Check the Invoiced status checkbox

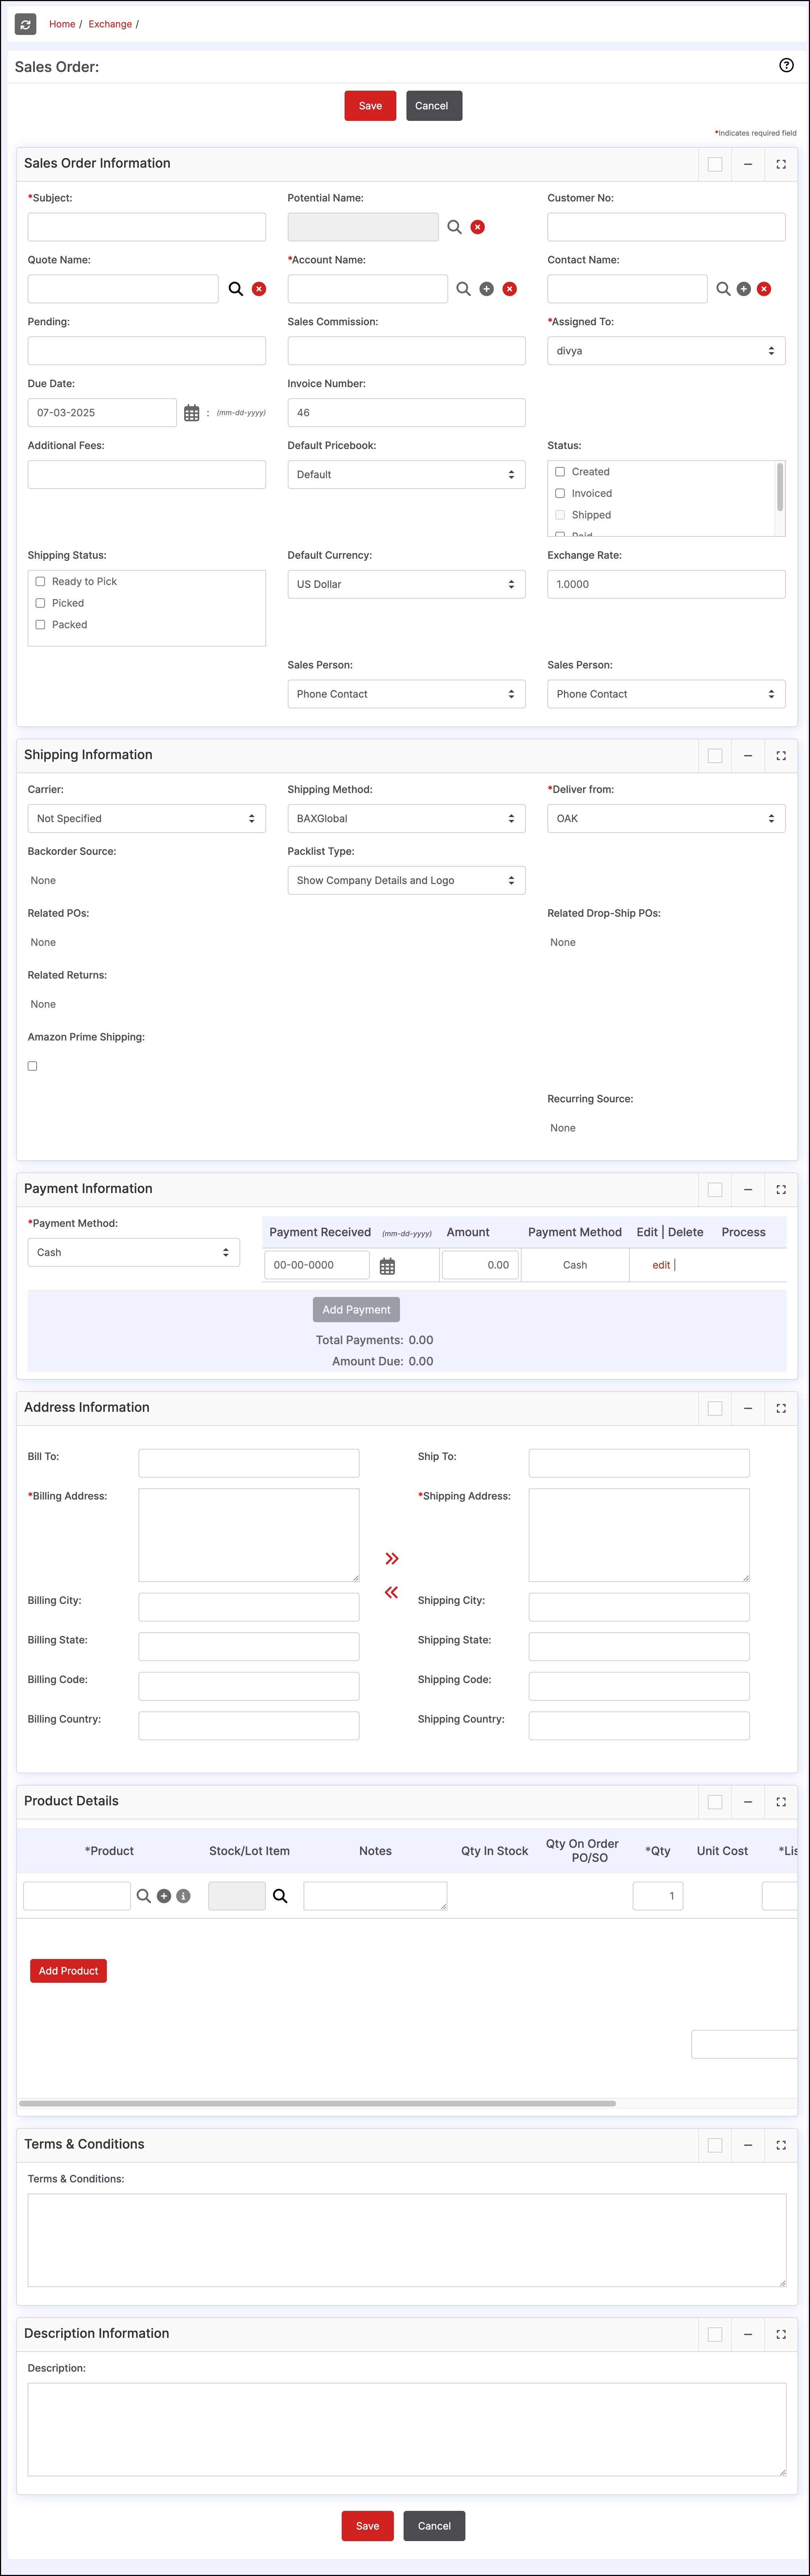point(560,493)
